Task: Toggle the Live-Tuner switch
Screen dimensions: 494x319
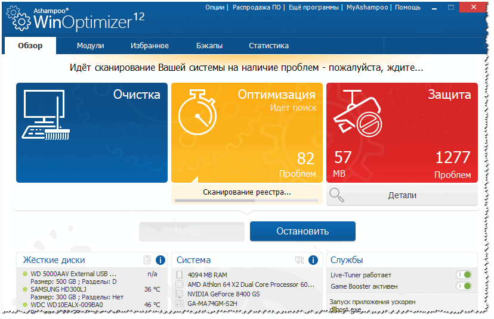Action: coord(464,275)
